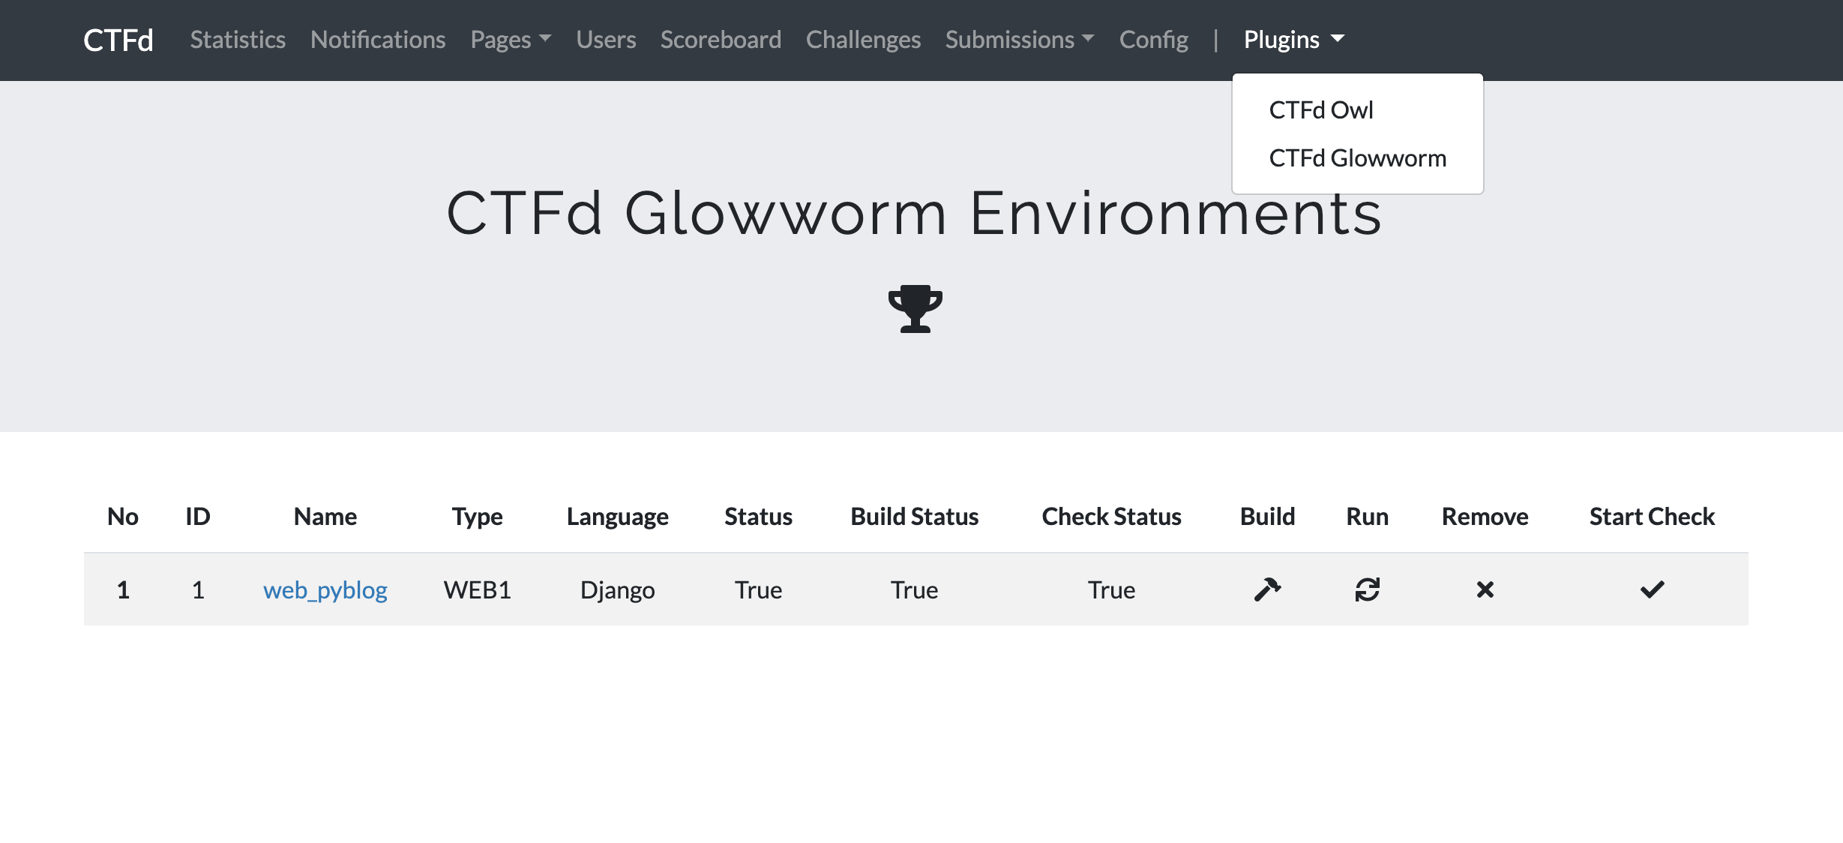This screenshot has height=843, width=1843.
Task: Click the hammer Build icon for web_pyblog
Action: [x=1267, y=589]
